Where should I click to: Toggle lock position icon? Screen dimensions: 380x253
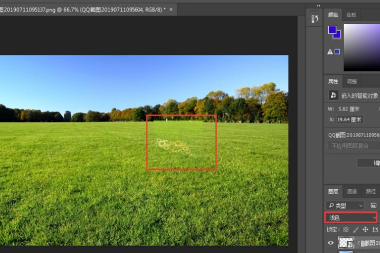click(x=365, y=229)
